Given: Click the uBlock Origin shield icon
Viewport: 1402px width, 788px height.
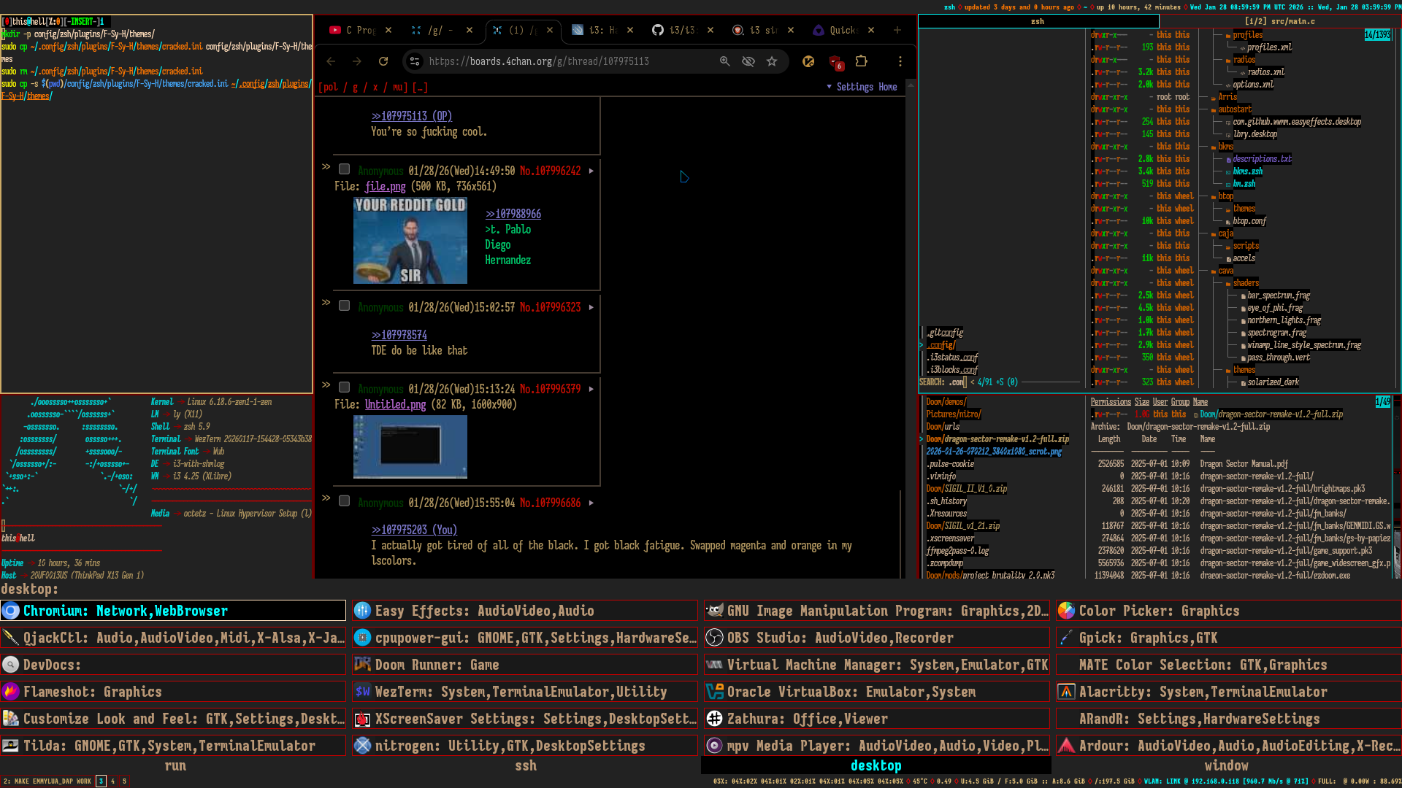Looking at the screenshot, I should [x=835, y=62].
